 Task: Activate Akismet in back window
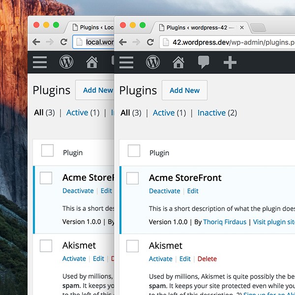[74, 259]
